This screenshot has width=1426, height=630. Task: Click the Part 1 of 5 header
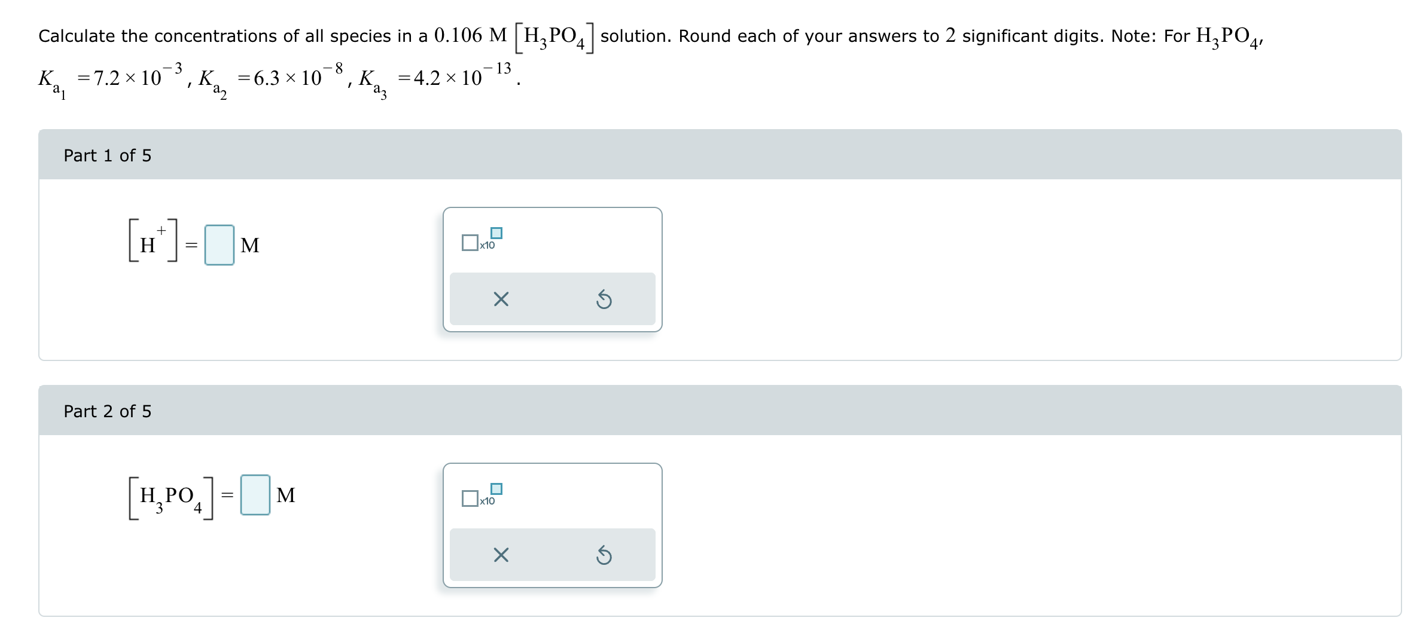(108, 155)
